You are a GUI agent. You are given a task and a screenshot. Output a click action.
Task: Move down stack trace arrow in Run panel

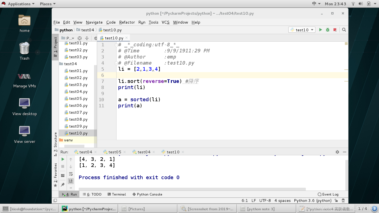[x=71, y=166]
